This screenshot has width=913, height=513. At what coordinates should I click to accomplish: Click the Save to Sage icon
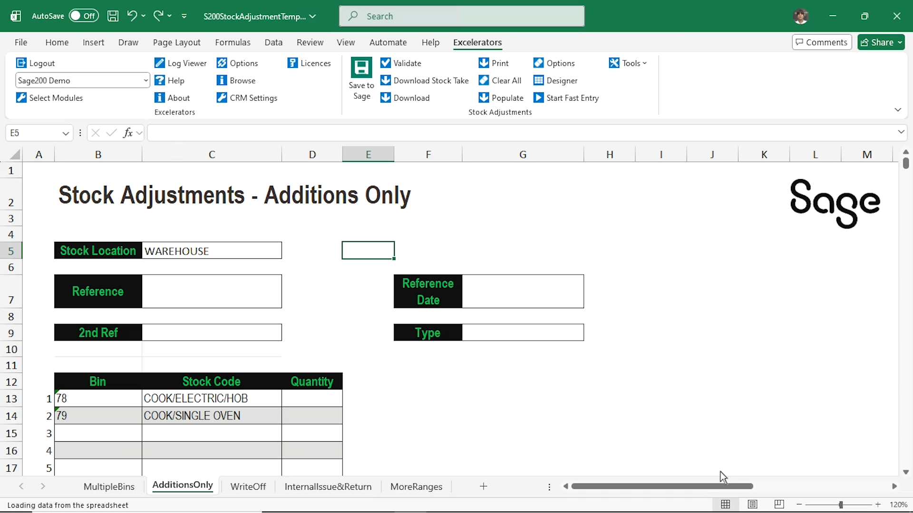click(361, 69)
